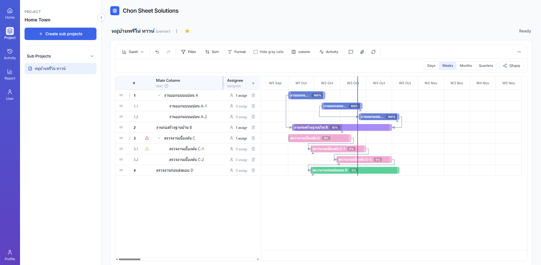541x265 pixels.
Task: Switch timeline to Months
Action: pyautogui.click(x=466, y=66)
